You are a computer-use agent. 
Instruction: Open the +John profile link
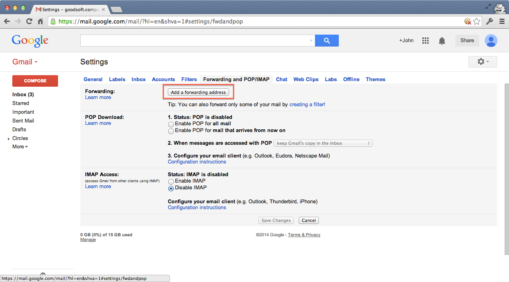click(406, 41)
